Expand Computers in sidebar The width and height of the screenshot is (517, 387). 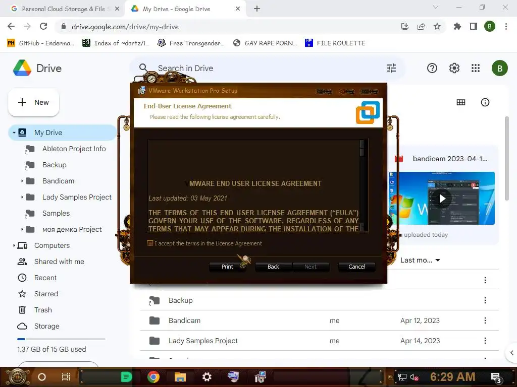tap(14, 245)
